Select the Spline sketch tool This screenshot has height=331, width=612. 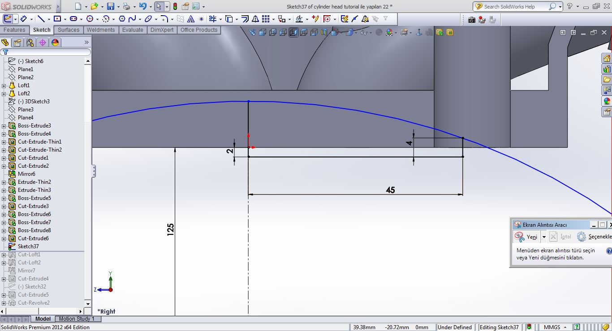click(x=132, y=19)
